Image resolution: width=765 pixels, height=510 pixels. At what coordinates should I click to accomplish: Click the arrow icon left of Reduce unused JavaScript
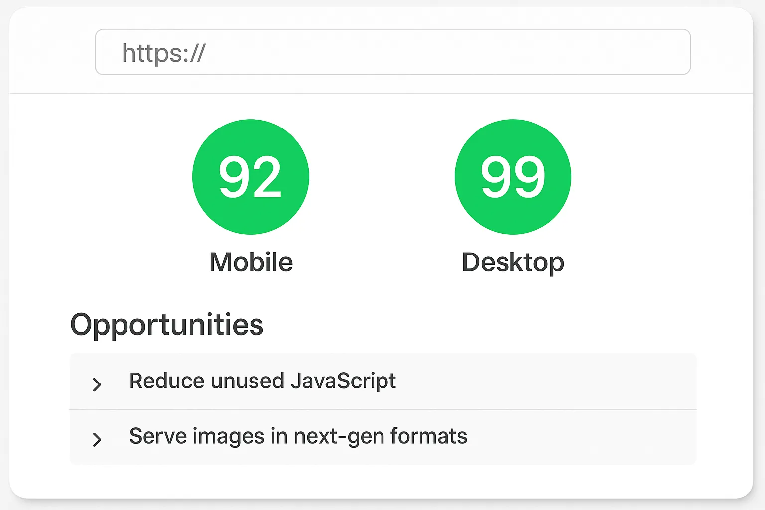click(97, 384)
